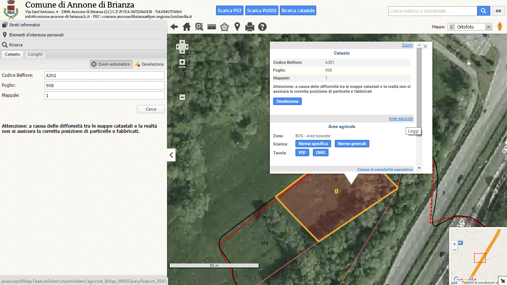Screen dimensions: 507x285
Task: Collapse the overview minimap
Action: point(503,281)
